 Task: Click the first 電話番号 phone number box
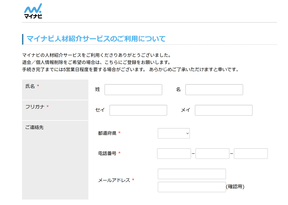pos(174,153)
